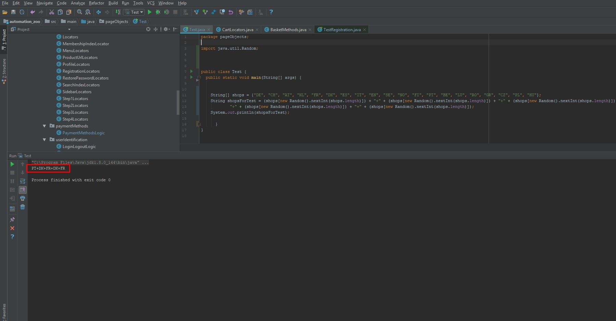Viewport: 616px width, 321px height.
Task: Open Find with the magnifier icon
Action: click(79, 12)
